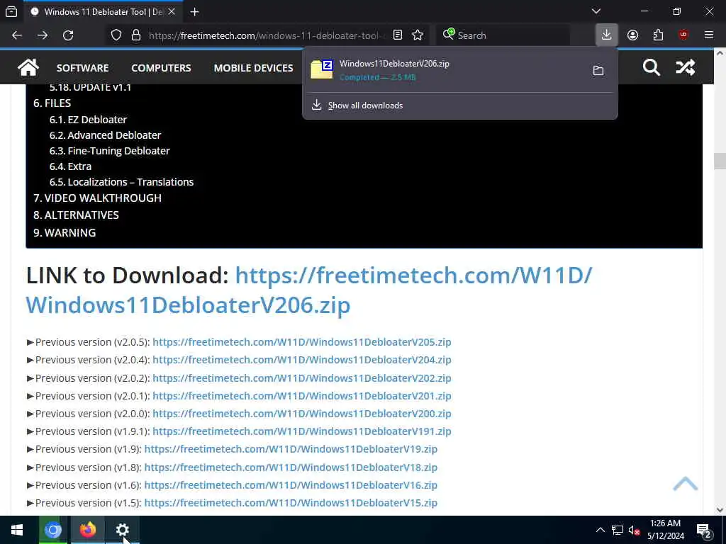Select the Windows 11 Debloater Tool tab

(104, 12)
